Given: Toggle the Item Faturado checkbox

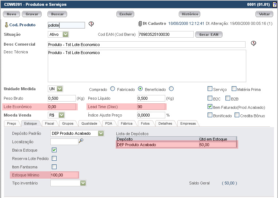Looking at the screenshot, I should click(210, 107).
